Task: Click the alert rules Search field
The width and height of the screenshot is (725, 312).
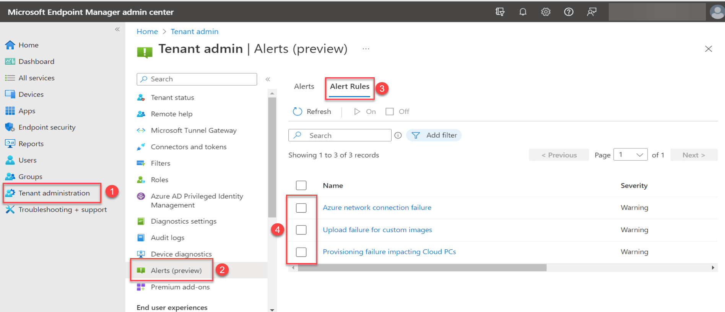Action: point(340,135)
